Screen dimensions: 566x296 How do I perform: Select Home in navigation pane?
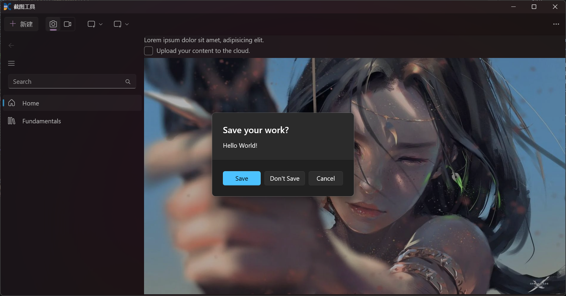pyautogui.click(x=72, y=103)
